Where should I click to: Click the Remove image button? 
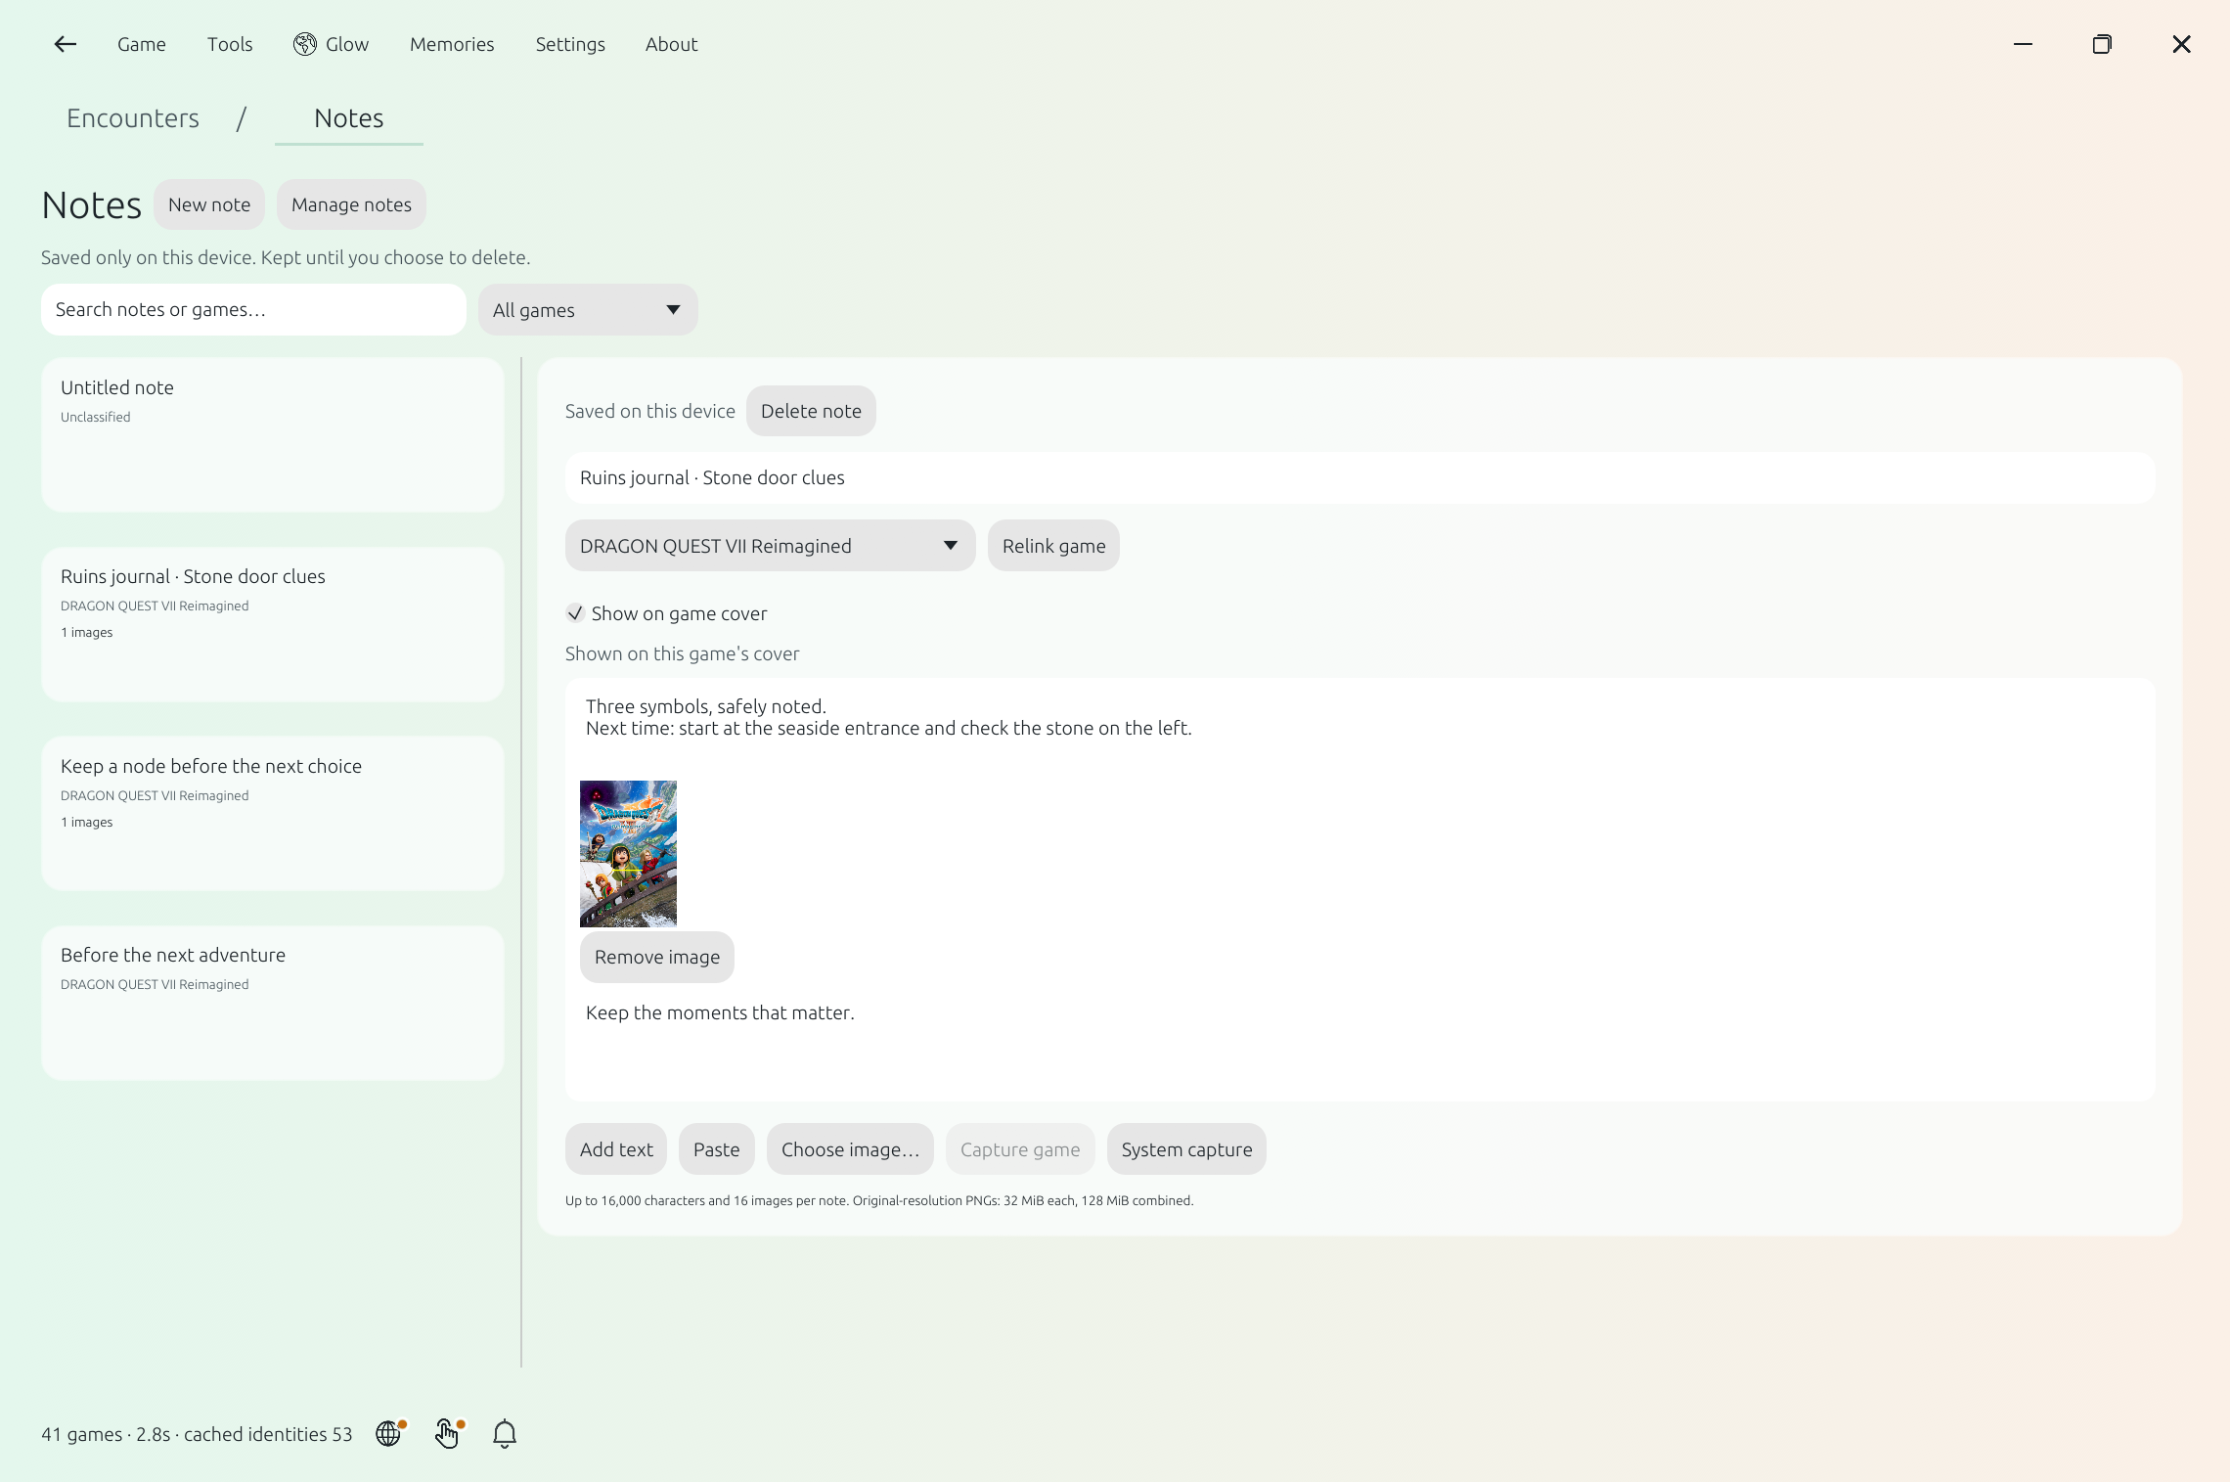tap(657, 957)
